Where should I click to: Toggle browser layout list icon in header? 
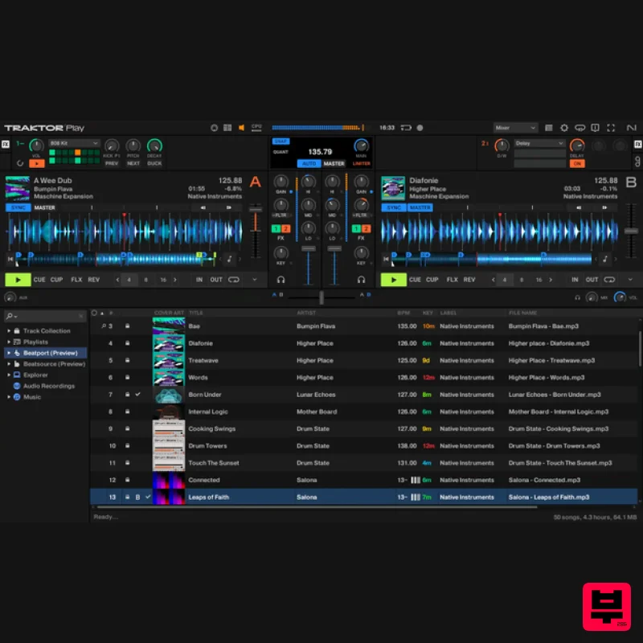point(549,128)
